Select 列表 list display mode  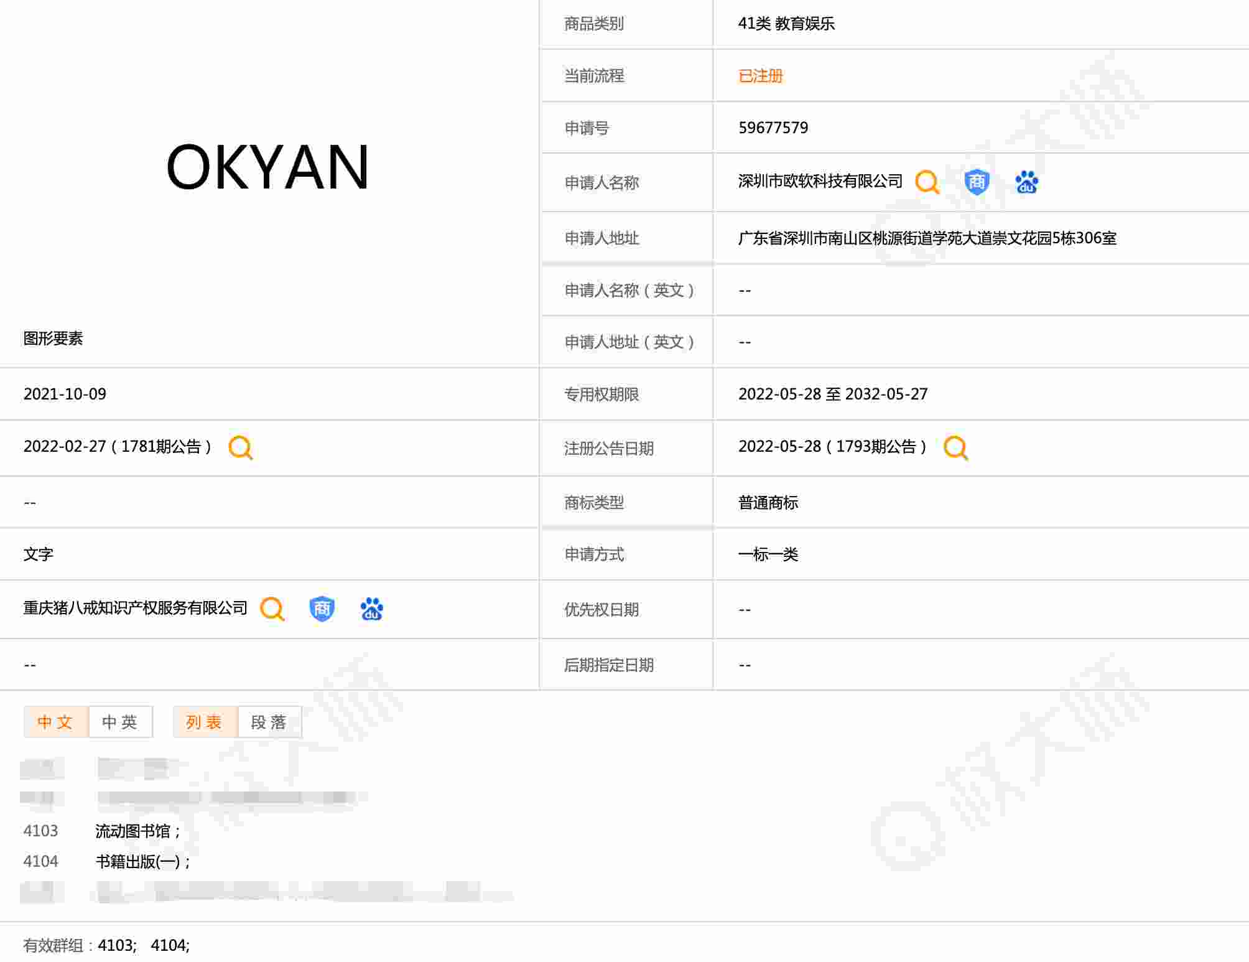205,722
